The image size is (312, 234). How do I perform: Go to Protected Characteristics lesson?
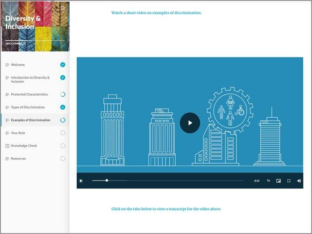35,94
